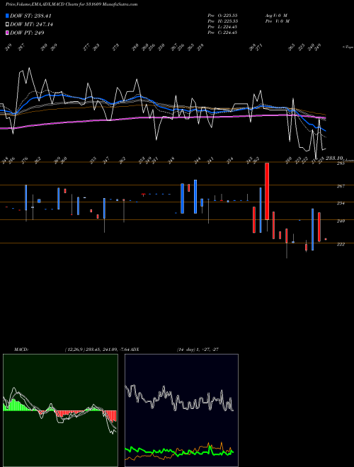The image size is (354, 467).
Task: Click the 267 price axis label
Action: coord(341,186)
